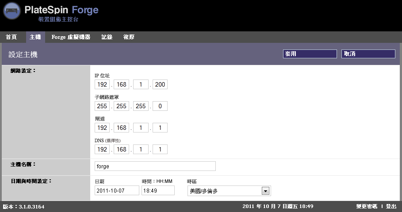Click the PlateSpin Forge title text
Image resolution: width=402 pixels, height=212 pixels.
coord(61,10)
